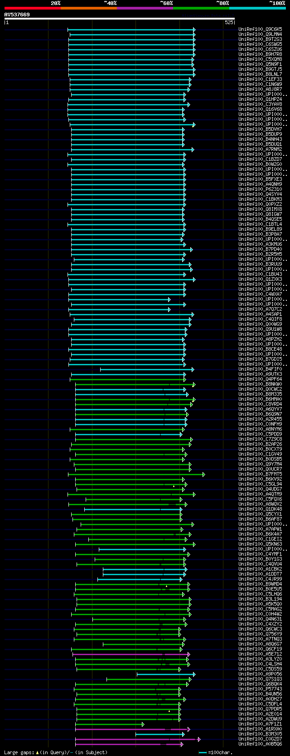This screenshot has width=290, height=756.
Task: Click the UniRef100_A7F1Z1 label
Action: pos(260,724)
